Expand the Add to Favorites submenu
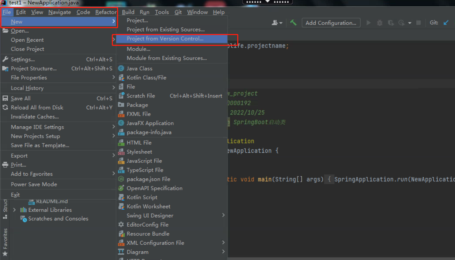 click(x=58, y=174)
